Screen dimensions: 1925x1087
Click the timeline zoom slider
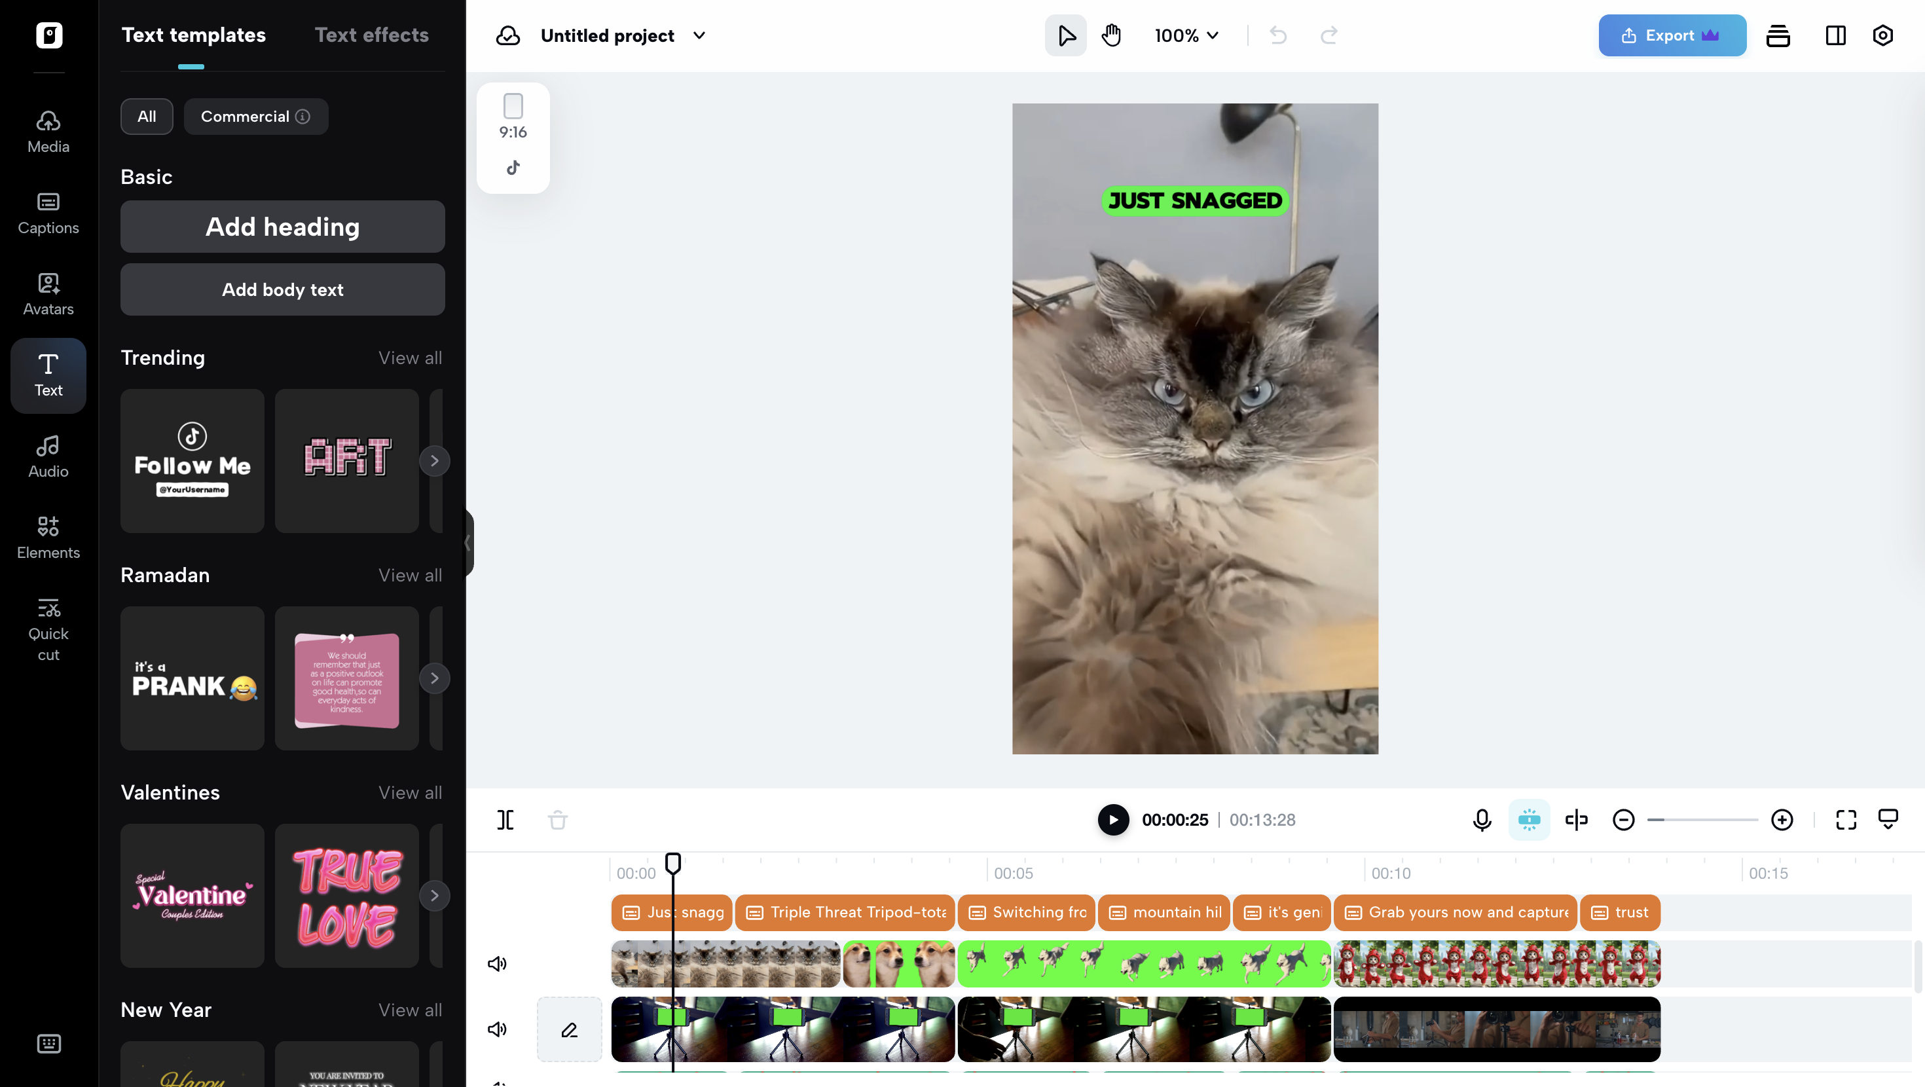click(1702, 820)
